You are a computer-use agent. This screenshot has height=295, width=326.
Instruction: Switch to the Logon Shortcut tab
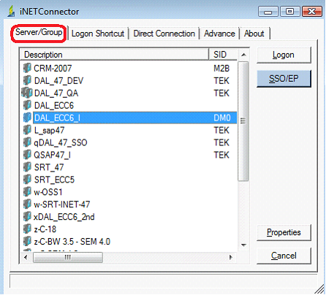coord(98,34)
